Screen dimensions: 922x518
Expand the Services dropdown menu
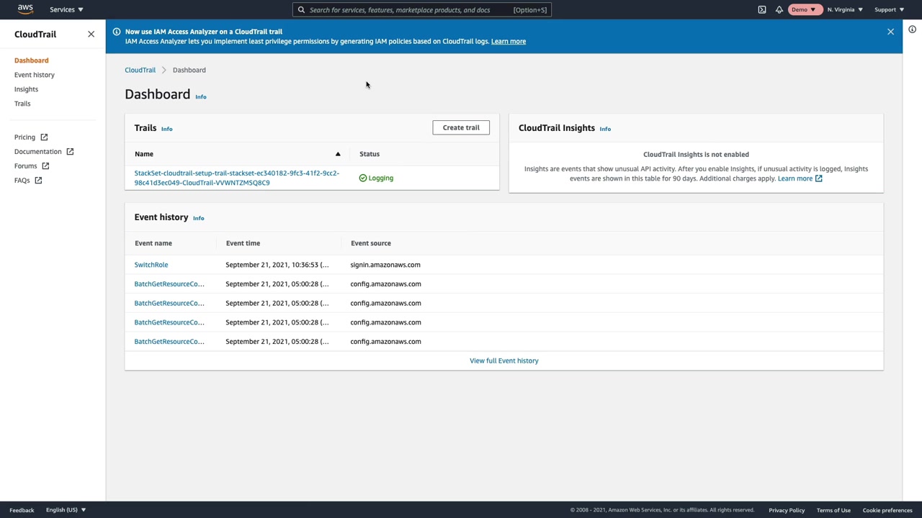click(x=66, y=10)
